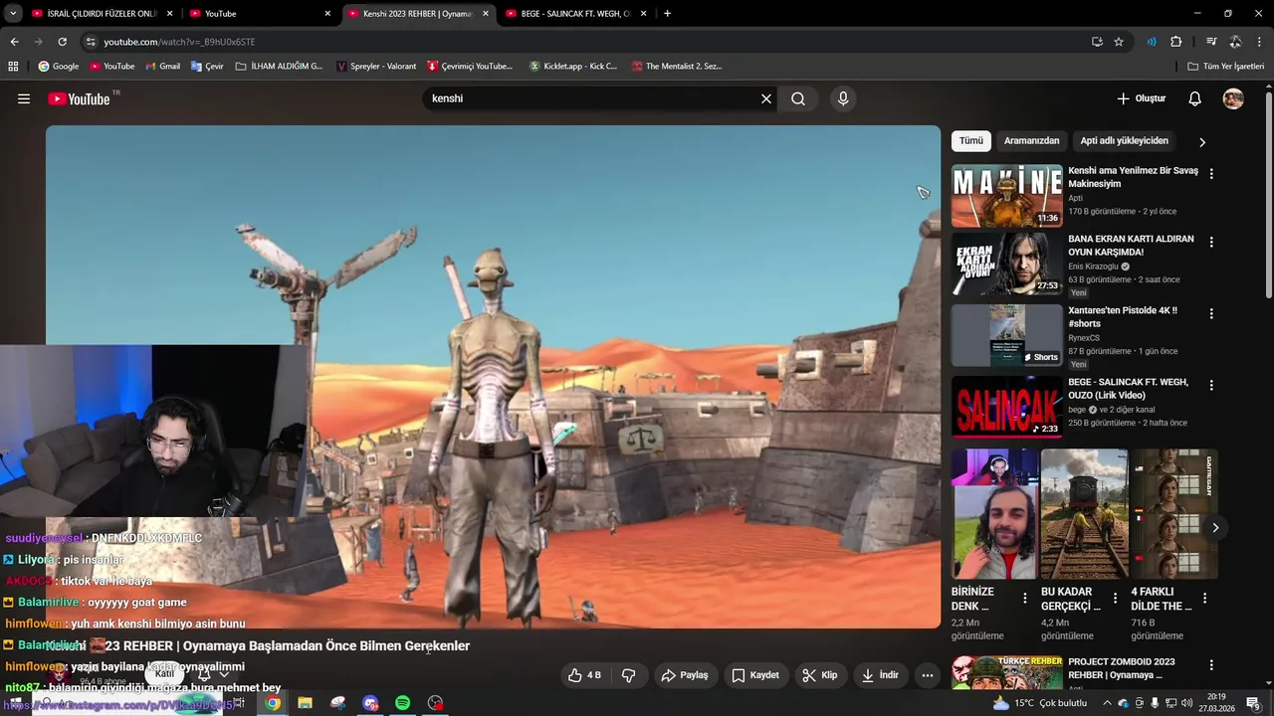
Task: Download video with İndir button
Action: coord(880,675)
